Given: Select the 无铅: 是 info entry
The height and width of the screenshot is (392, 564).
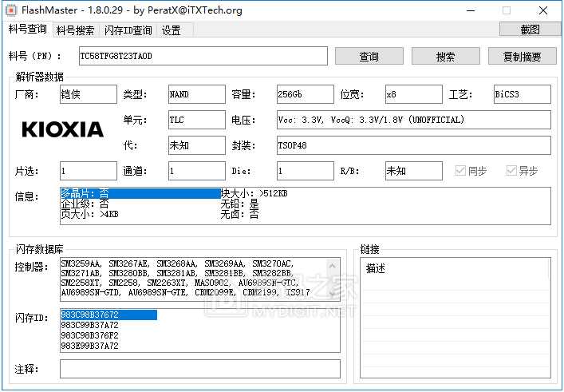Looking at the screenshot, I should 239,204.
